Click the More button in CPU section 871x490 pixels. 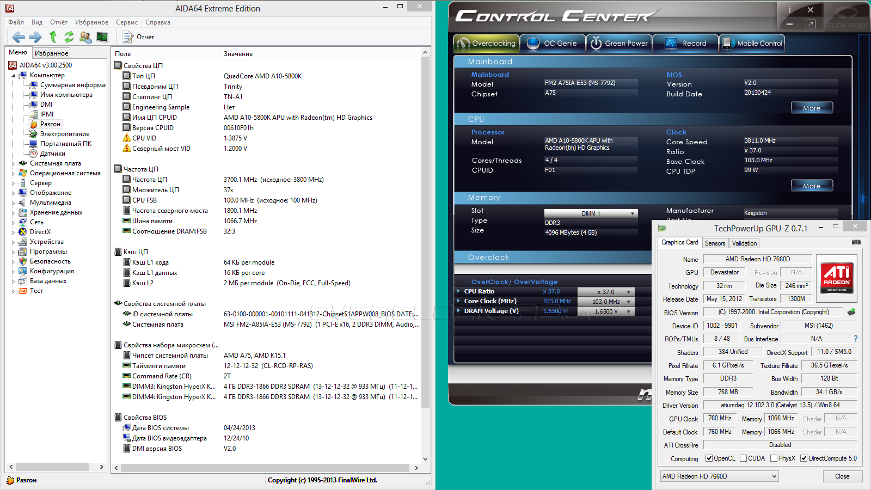[x=812, y=186]
